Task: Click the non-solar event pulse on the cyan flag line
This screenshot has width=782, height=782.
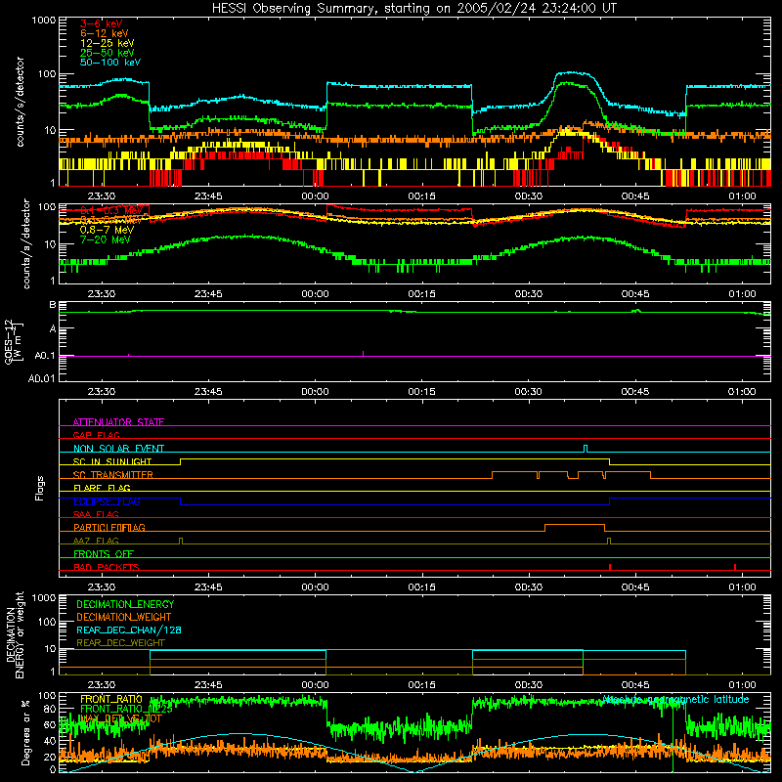Action: pyautogui.click(x=586, y=448)
